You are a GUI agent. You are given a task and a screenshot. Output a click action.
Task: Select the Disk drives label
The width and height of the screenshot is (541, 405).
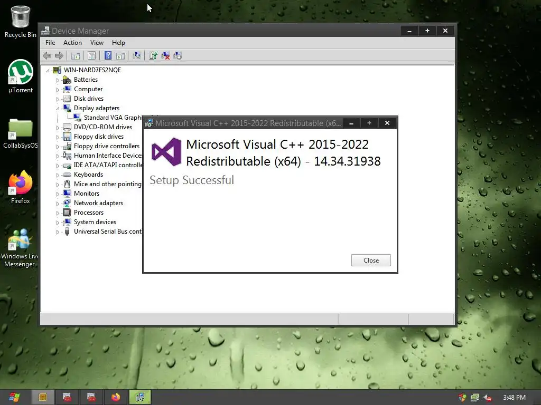tap(89, 99)
